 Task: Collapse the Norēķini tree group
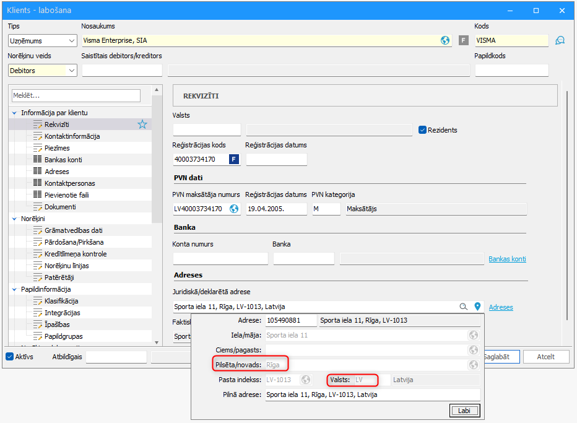(x=14, y=219)
